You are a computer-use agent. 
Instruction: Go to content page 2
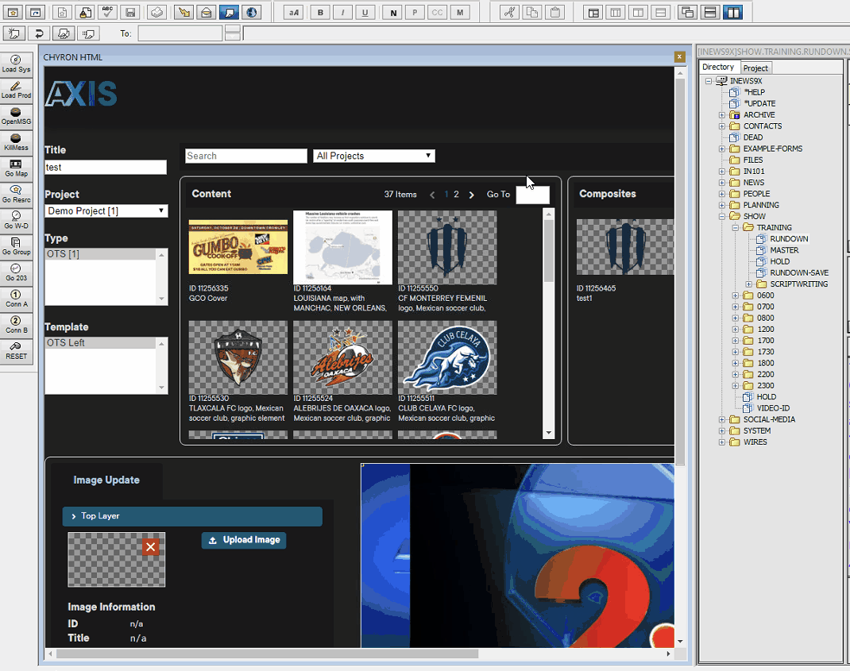456,195
